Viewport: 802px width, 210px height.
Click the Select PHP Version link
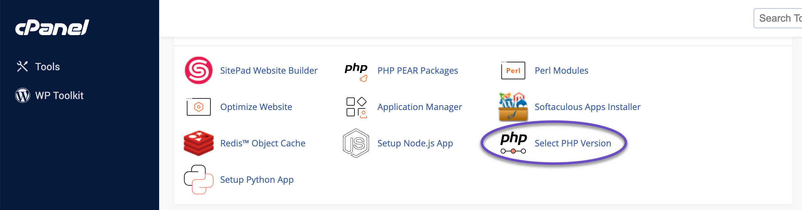(x=573, y=143)
